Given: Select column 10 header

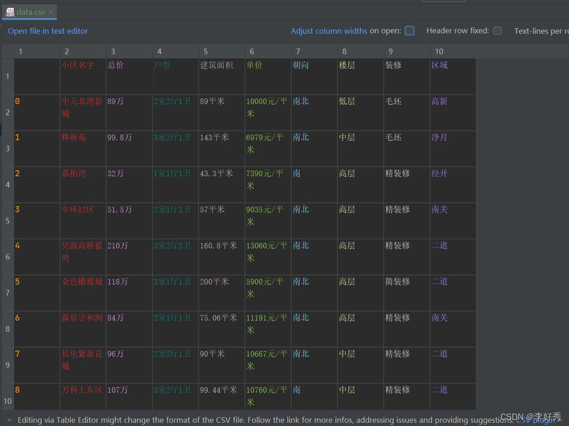Looking at the screenshot, I should [453, 51].
